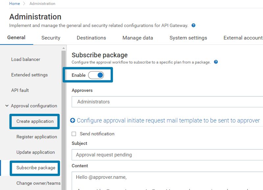
Task: Open Extended settings in sidebar
Action: point(29,75)
